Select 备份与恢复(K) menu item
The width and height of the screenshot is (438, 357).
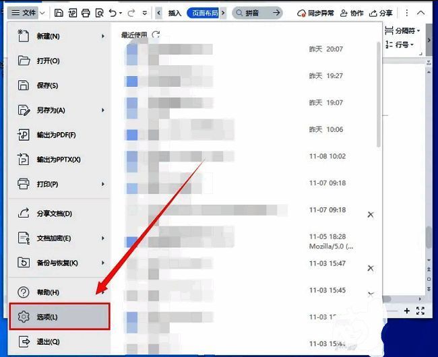(59, 263)
